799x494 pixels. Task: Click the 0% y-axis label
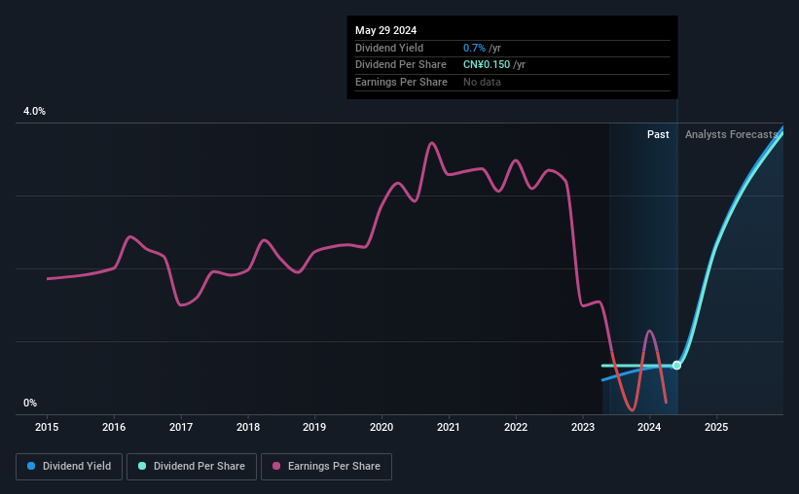tap(30, 403)
